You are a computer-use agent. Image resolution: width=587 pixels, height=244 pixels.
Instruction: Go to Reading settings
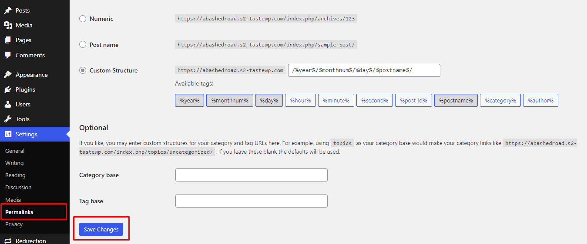(15, 175)
